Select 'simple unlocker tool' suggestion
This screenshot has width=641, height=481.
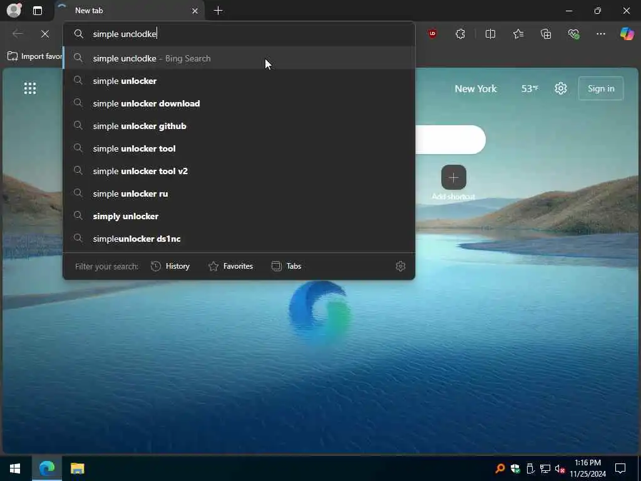238,148
